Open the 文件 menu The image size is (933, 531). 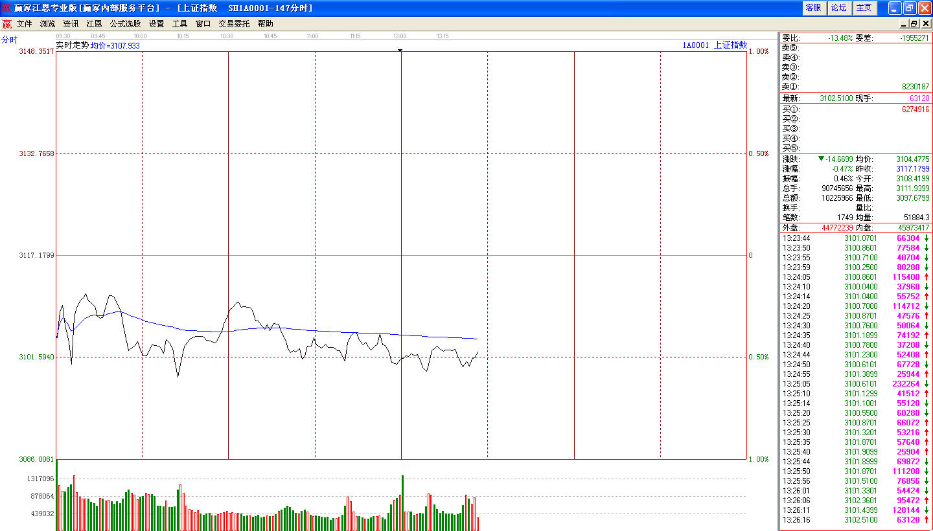pyautogui.click(x=24, y=24)
